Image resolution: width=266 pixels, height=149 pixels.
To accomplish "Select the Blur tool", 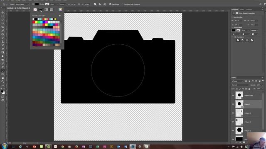I will [x=3, y=56].
